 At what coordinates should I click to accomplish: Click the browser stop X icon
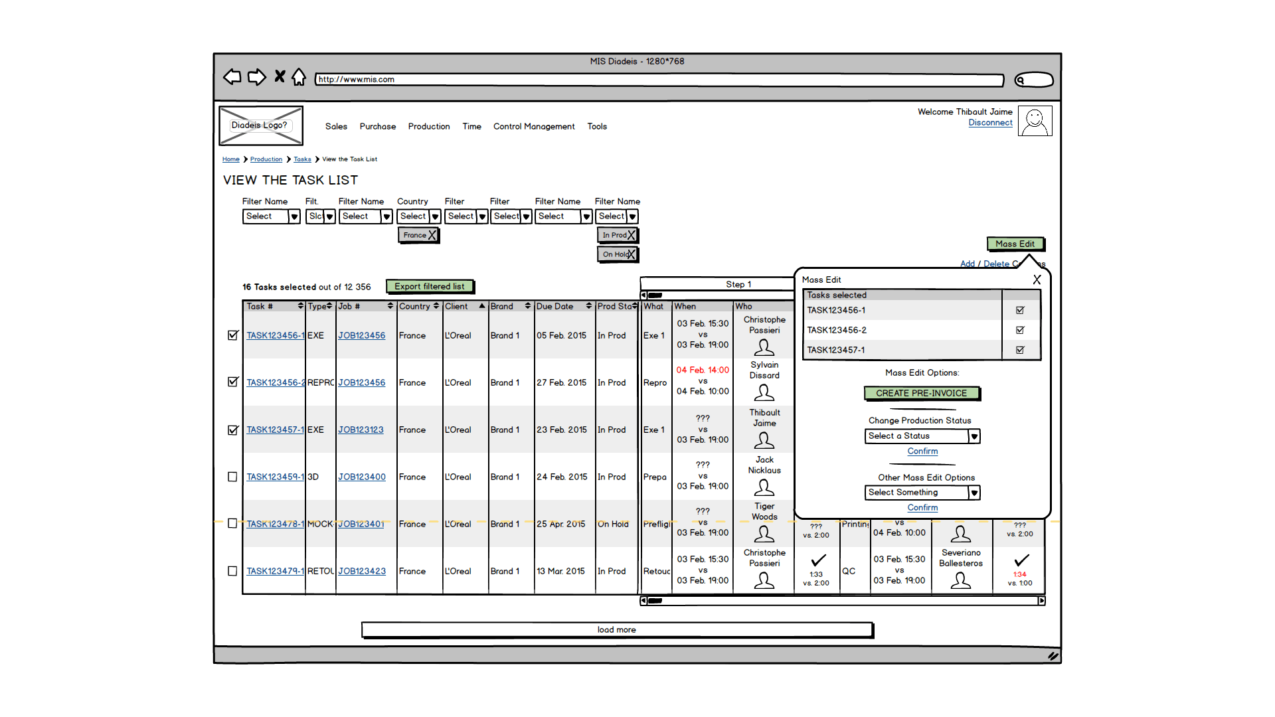280,77
